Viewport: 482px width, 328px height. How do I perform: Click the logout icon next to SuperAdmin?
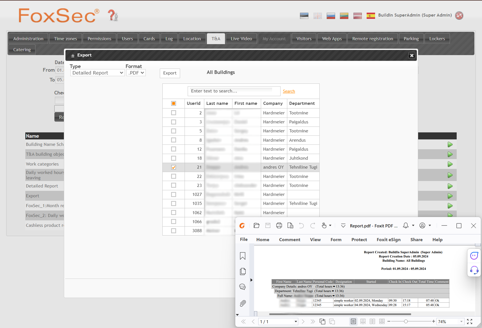pyautogui.click(x=459, y=15)
